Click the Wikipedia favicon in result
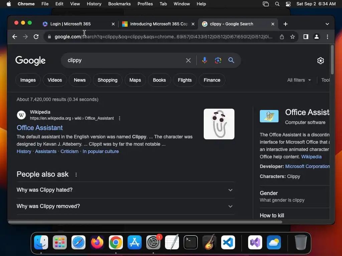This screenshot has height=256, width=342. (21, 115)
